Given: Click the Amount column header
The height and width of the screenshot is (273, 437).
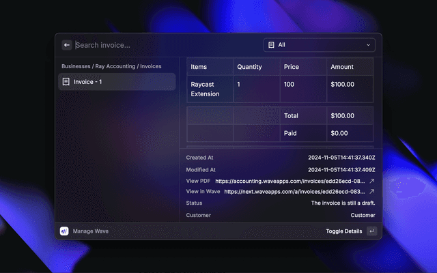Looking at the screenshot, I should pos(342,67).
